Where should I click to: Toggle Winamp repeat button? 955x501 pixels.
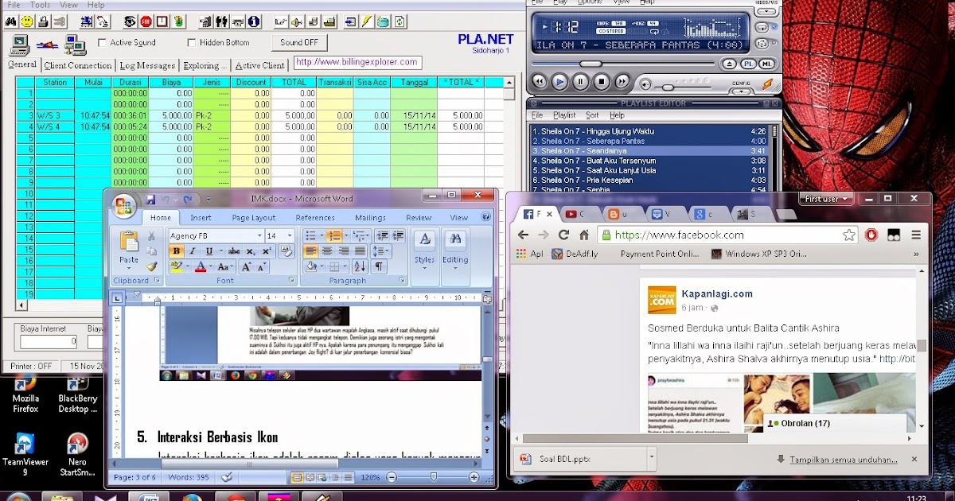(762, 28)
